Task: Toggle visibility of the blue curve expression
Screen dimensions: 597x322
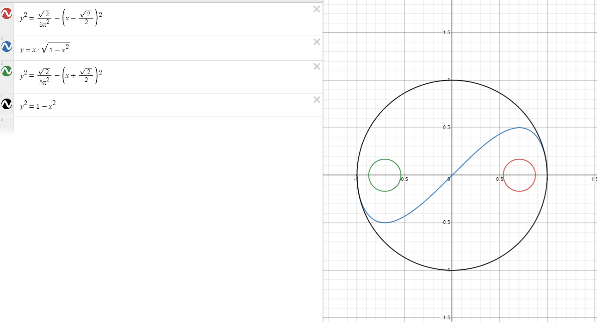Action: 7,47
